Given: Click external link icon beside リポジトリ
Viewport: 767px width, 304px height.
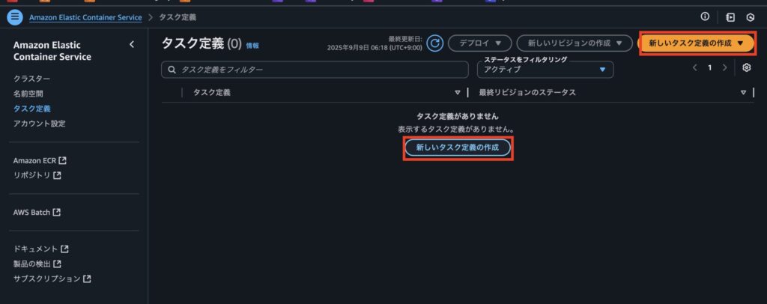Looking at the screenshot, I should pyautogui.click(x=57, y=175).
